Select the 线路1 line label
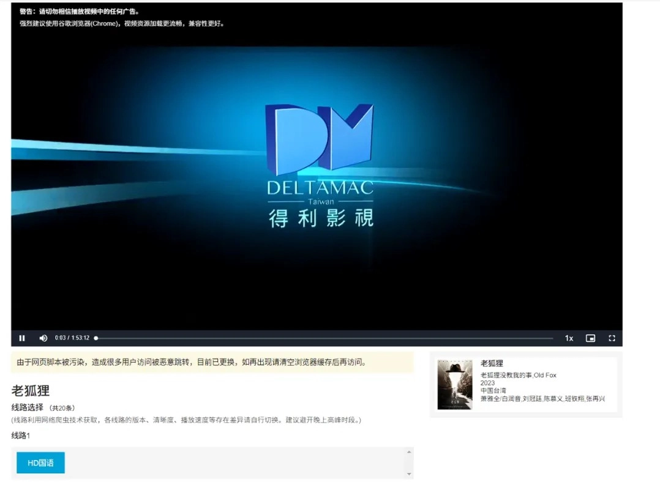The image size is (660, 482). coord(21,436)
